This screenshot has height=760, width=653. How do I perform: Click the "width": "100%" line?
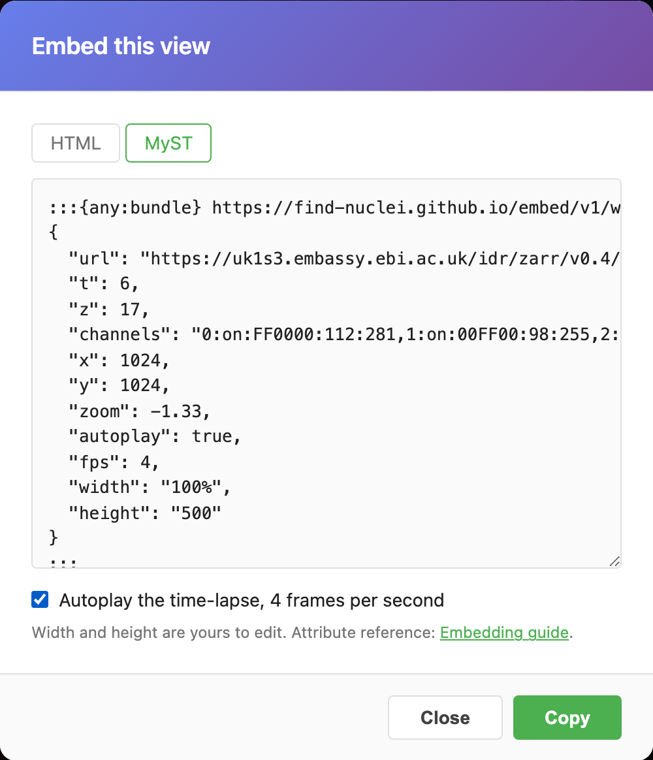point(150,487)
